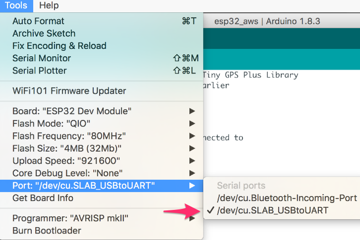360x240 pixels.
Task: Expand Port "/dev/cu.SLAB_USBtoUART" submenu
Action: click(102, 186)
